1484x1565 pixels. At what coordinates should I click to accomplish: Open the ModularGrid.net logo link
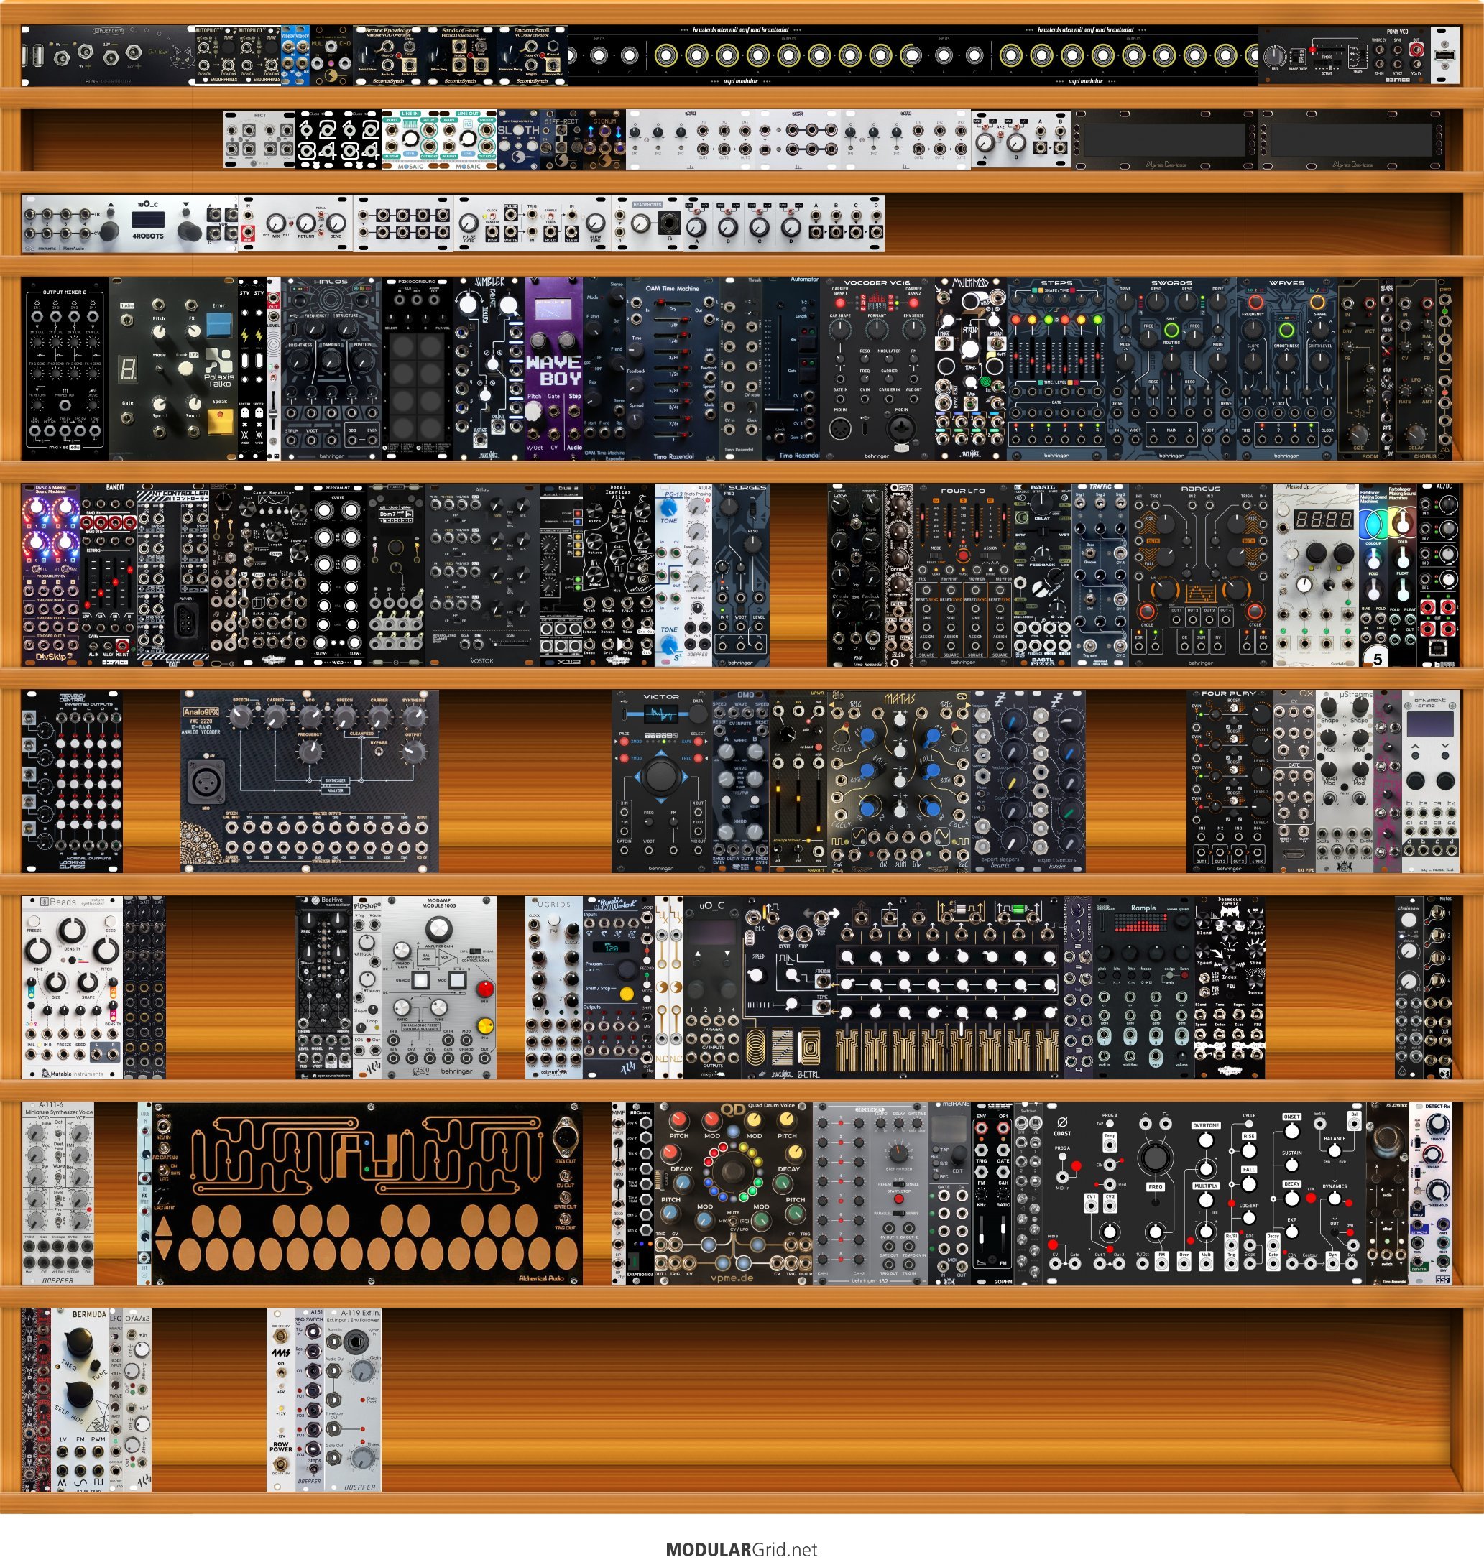[741, 1548]
